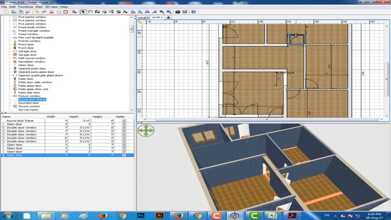Create a new home with the New icon
The height and width of the screenshot is (220, 391).
click(x=7, y=12)
